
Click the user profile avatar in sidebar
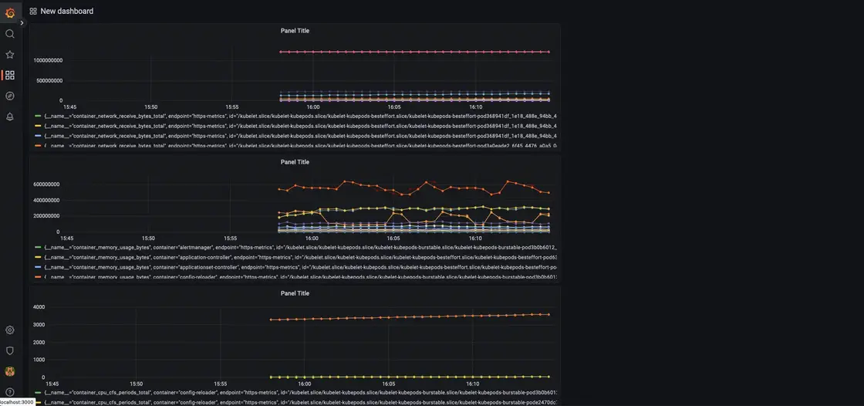tap(10, 371)
